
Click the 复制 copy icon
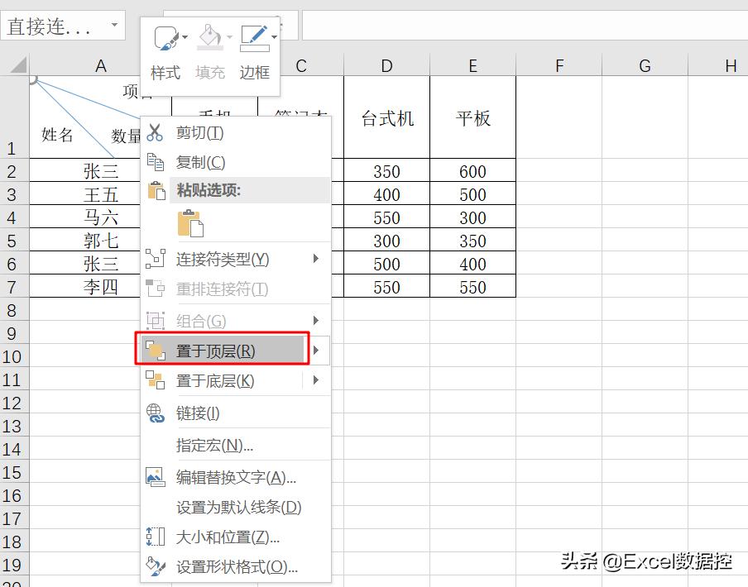point(154,162)
